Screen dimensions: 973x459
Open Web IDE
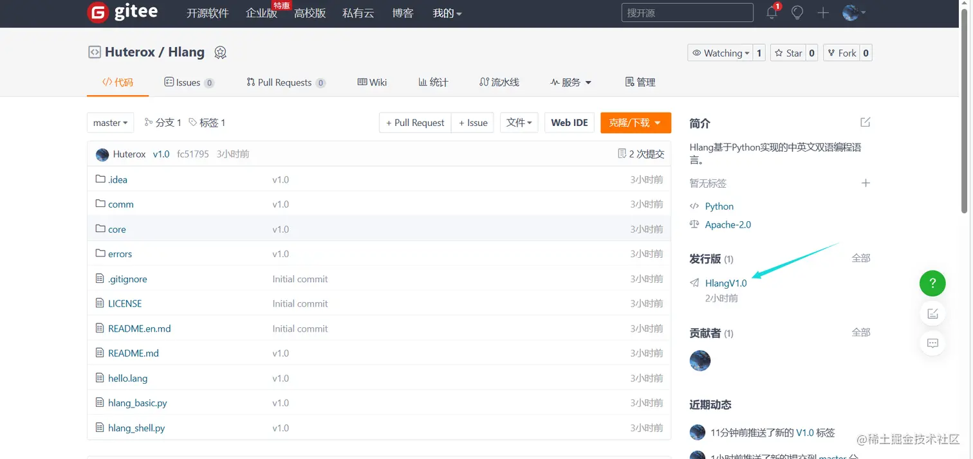click(x=570, y=122)
